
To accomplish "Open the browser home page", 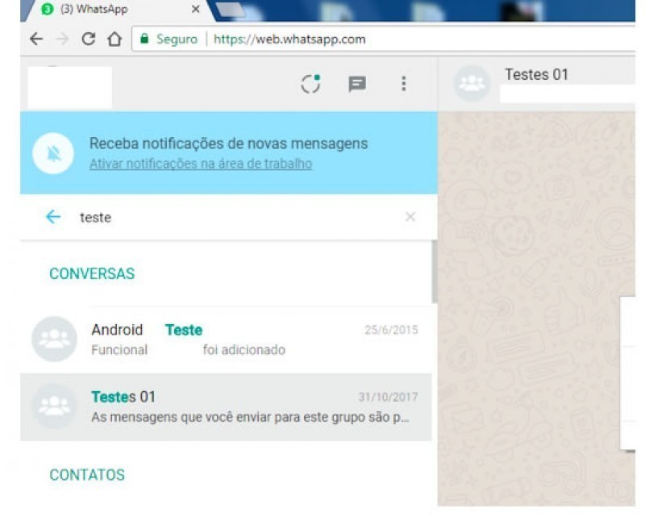I will point(114,39).
